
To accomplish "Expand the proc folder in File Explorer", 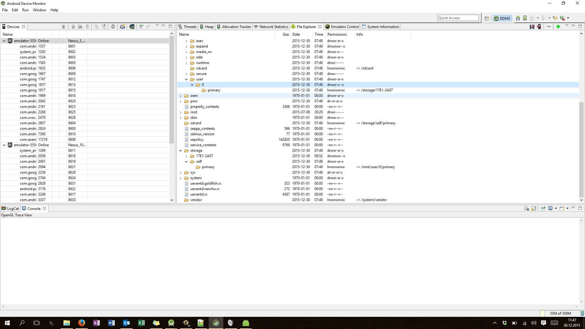I will point(180,101).
